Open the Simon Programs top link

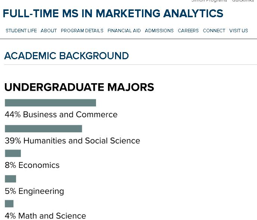click(x=209, y=1)
